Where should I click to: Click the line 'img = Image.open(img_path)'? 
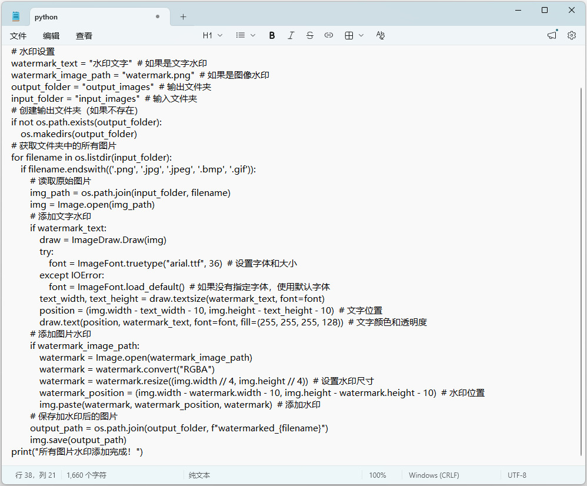click(92, 205)
